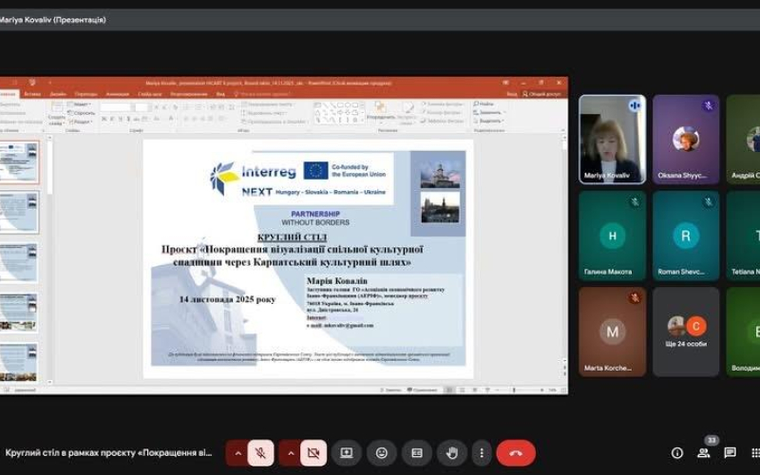The height and width of the screenshot is (475, 760).
Task: Switch to reading view icon
Action: point(474,389)
